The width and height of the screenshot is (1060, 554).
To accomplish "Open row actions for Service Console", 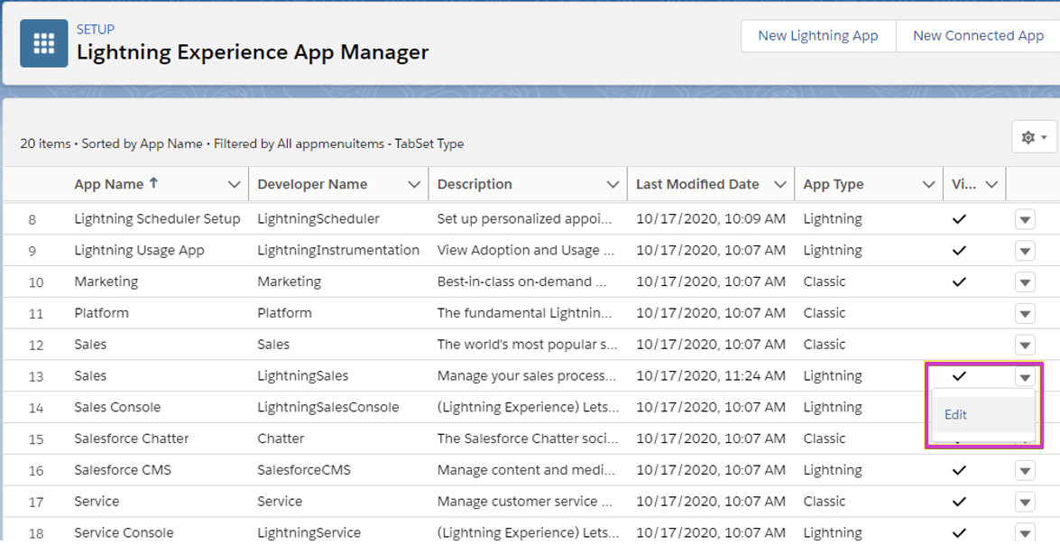I will coord(1025,533).
